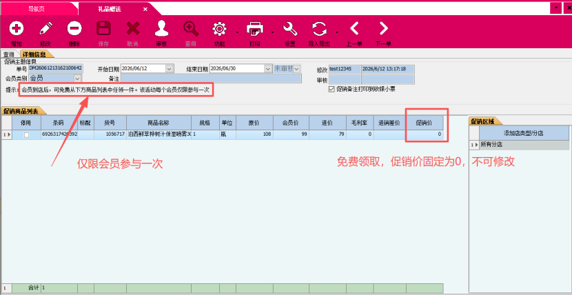This screenshot has height=295, width=572.
Task: Click the 修改 timestamp 2026/6/12 13:17:18
Action: [388, 69]
